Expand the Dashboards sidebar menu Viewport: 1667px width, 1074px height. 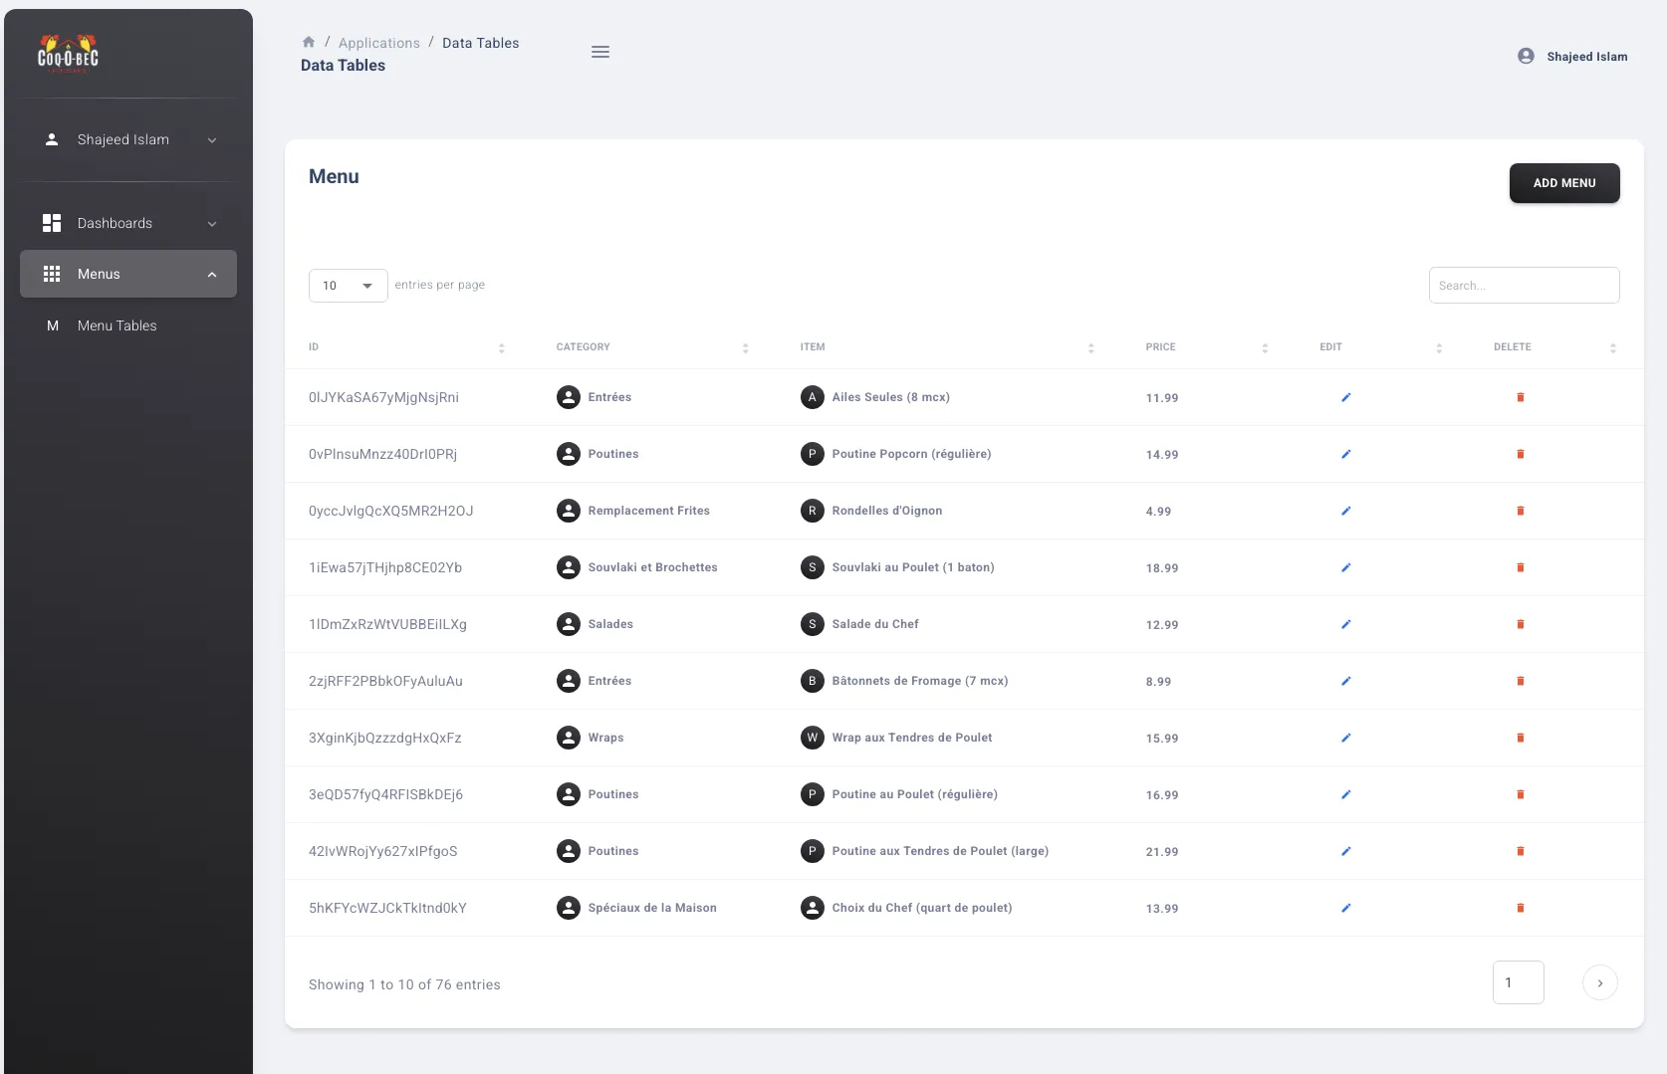pyautogui.click(x=128, y=224)
